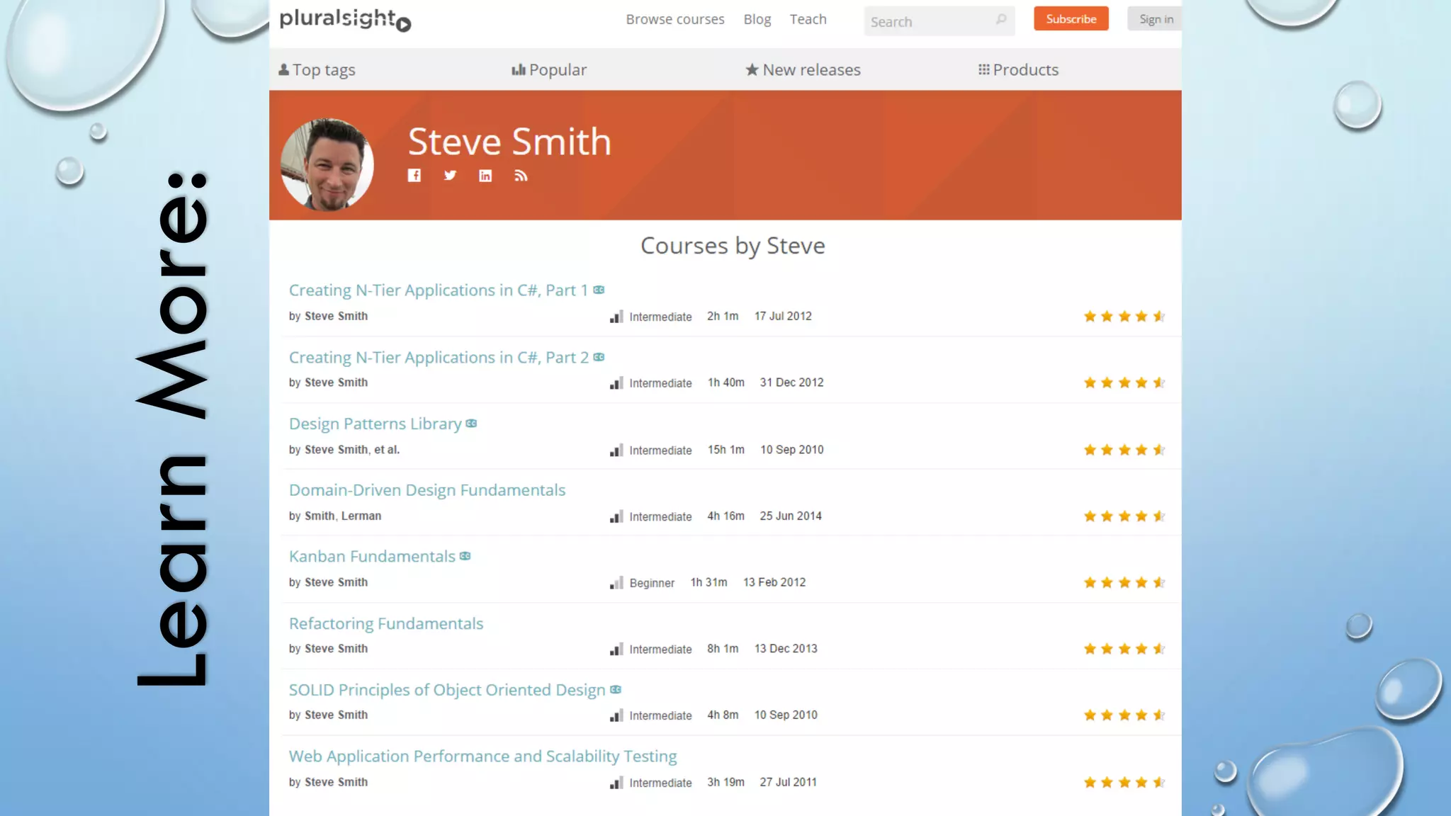Click Steve Smith's profile photo
The height and width of the screenshot is (816, 1451).
(327, 164)
